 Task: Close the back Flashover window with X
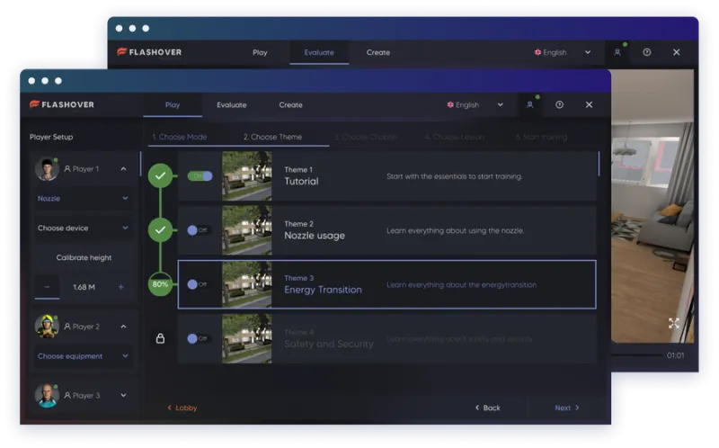677,52
